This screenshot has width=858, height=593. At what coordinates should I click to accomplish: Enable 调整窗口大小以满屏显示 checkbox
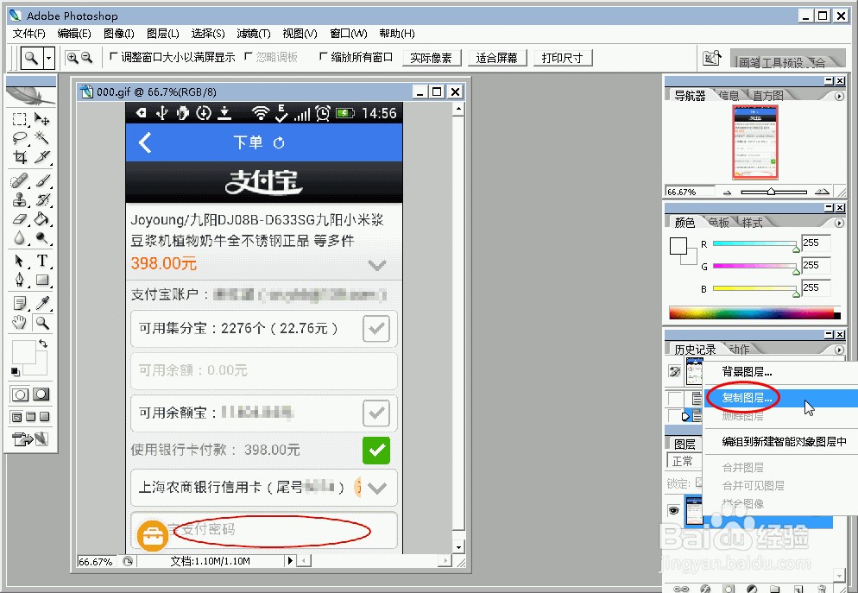[x=114, y=56]
